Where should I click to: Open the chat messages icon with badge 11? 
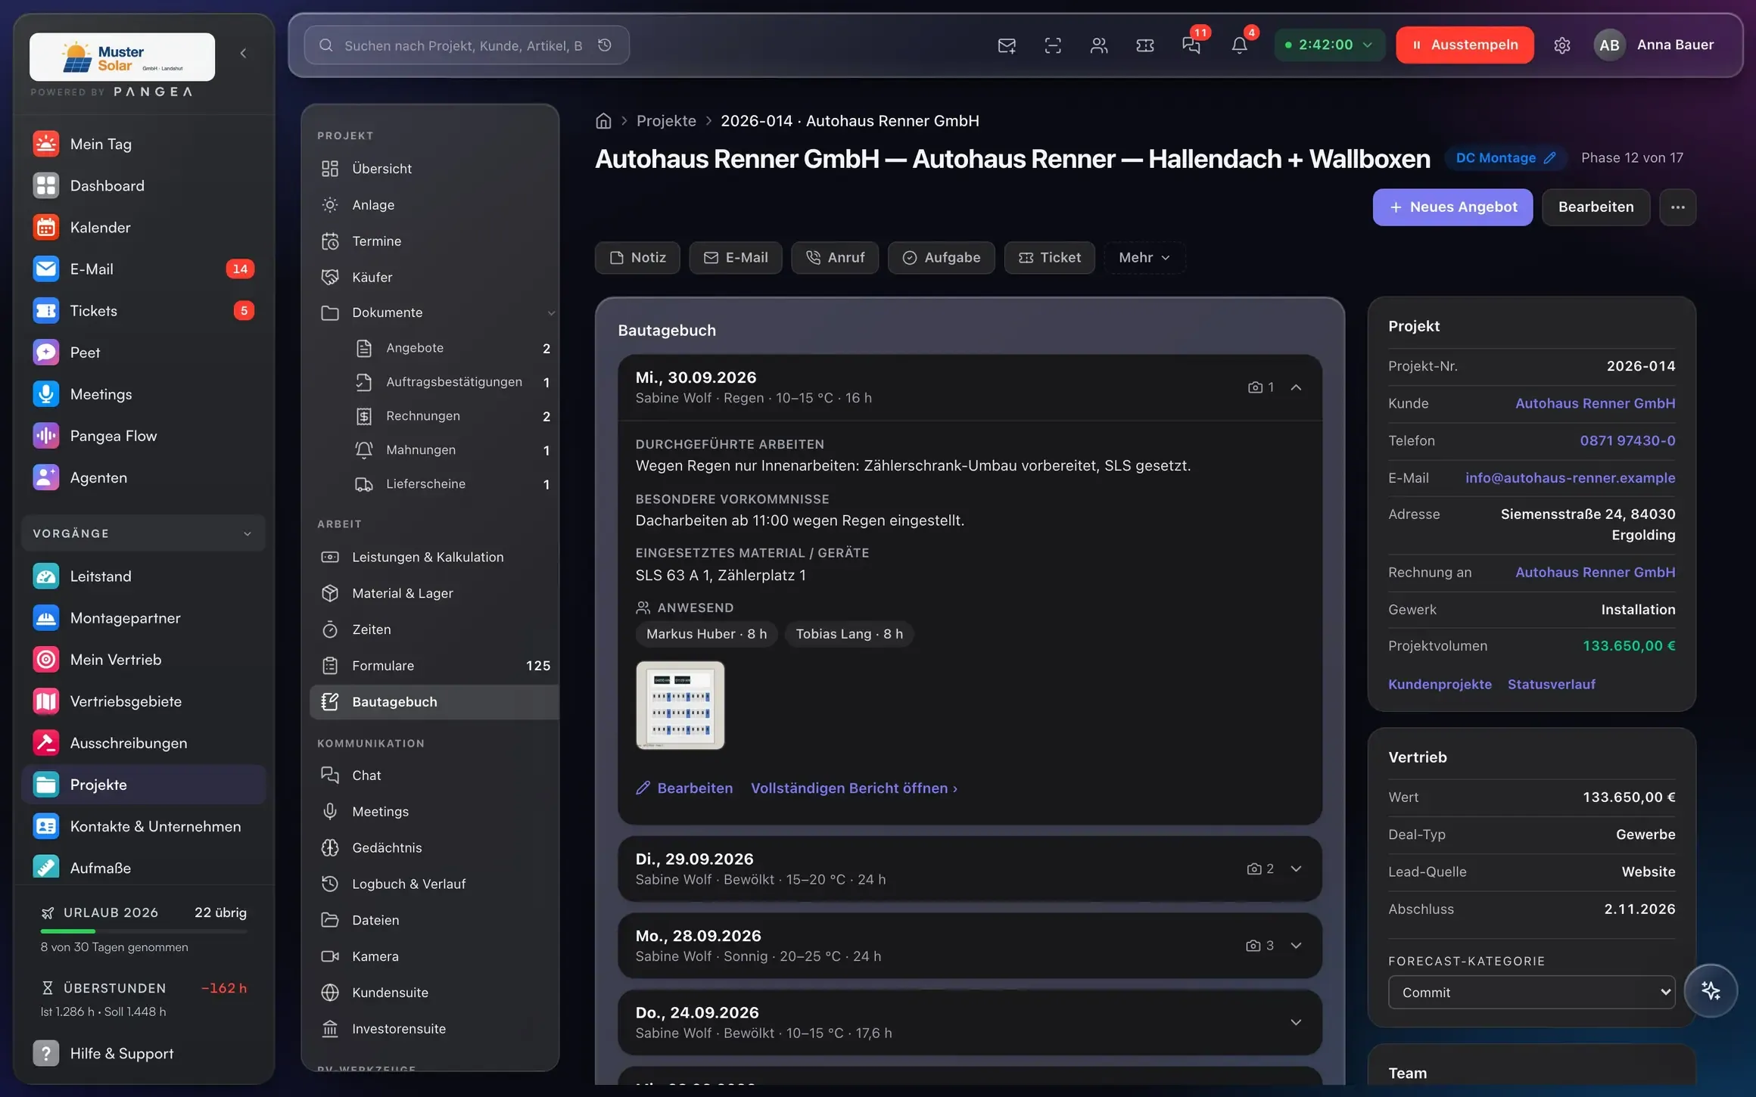coord(1192,45)
